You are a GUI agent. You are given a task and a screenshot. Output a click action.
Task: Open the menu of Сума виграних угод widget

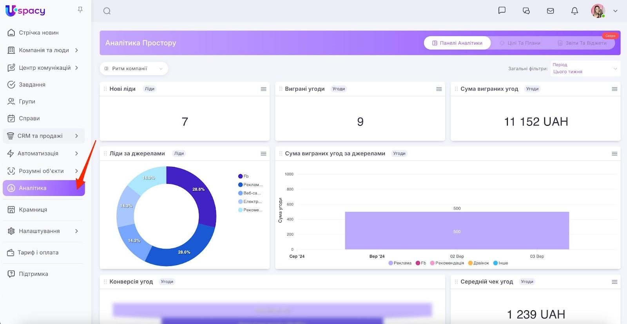(614, 89)
